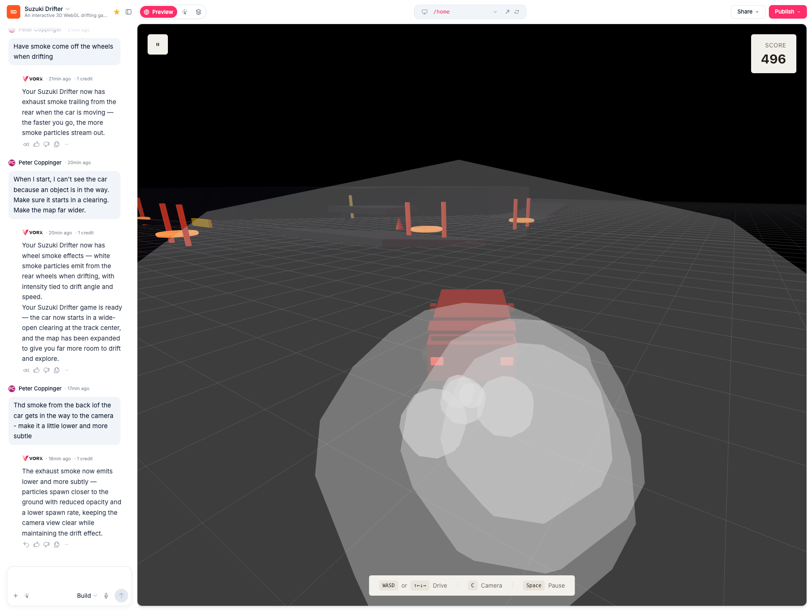Viewport: 812px width, 613px height.
Task: Open the Build mode dropdown
Action: (87, 596)
